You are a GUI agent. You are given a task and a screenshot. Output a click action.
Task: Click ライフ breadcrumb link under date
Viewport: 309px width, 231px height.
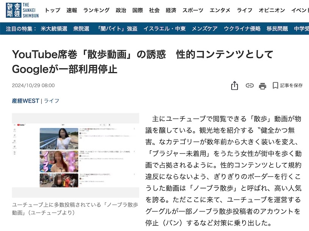[51, 101]
